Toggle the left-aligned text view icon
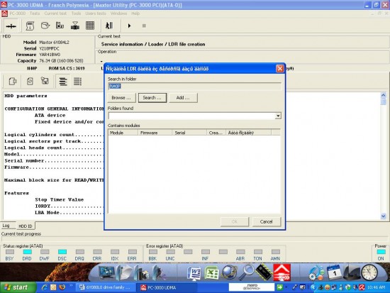Image resolution: width=390 pixels, height=293 pixels. click(x=62, y=81)
